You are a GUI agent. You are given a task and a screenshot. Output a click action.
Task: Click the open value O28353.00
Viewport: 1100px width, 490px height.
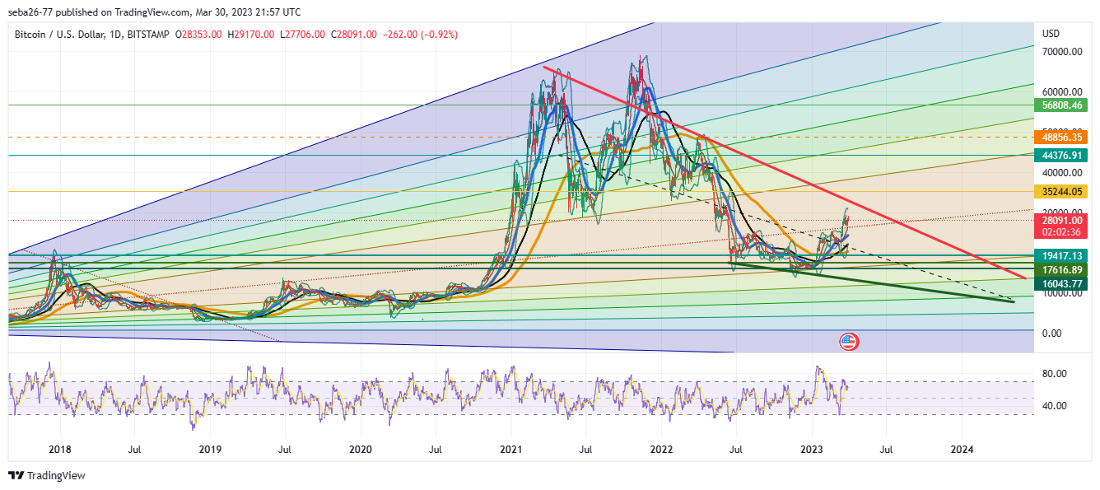200,34
